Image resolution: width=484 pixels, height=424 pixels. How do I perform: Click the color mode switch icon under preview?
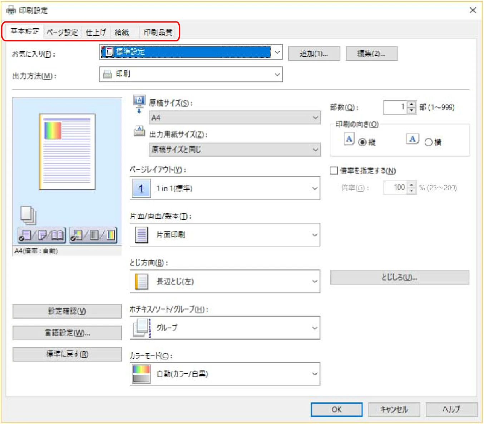pos(93,235)
